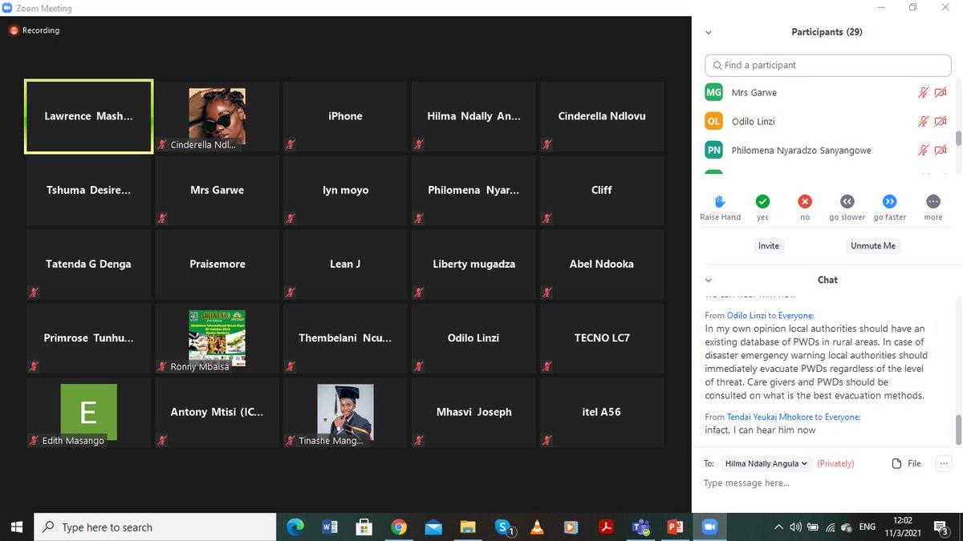
Task: Open Google Chrome from the taskbar
Action: coord(399,527)
